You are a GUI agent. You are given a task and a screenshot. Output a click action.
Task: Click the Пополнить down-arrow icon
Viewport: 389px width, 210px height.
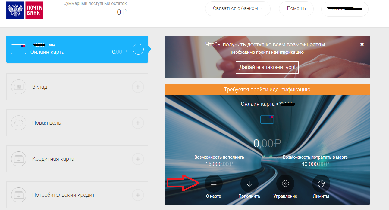tap(249, 184)
